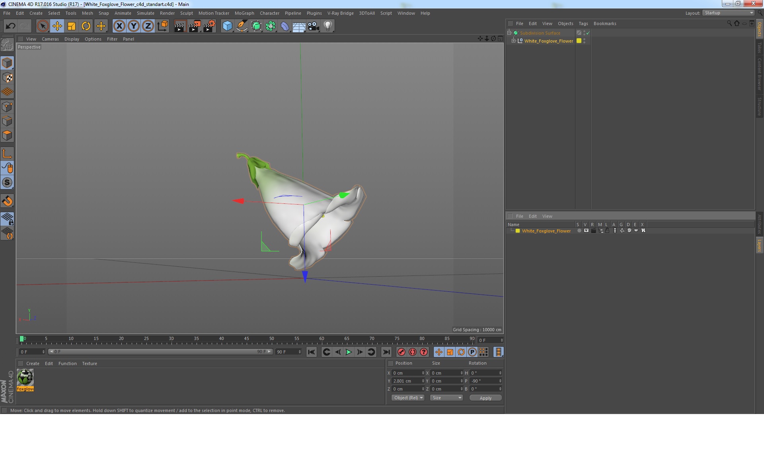Click the Camera object icon
764x461 pixels.
click(x=313, y=26)
